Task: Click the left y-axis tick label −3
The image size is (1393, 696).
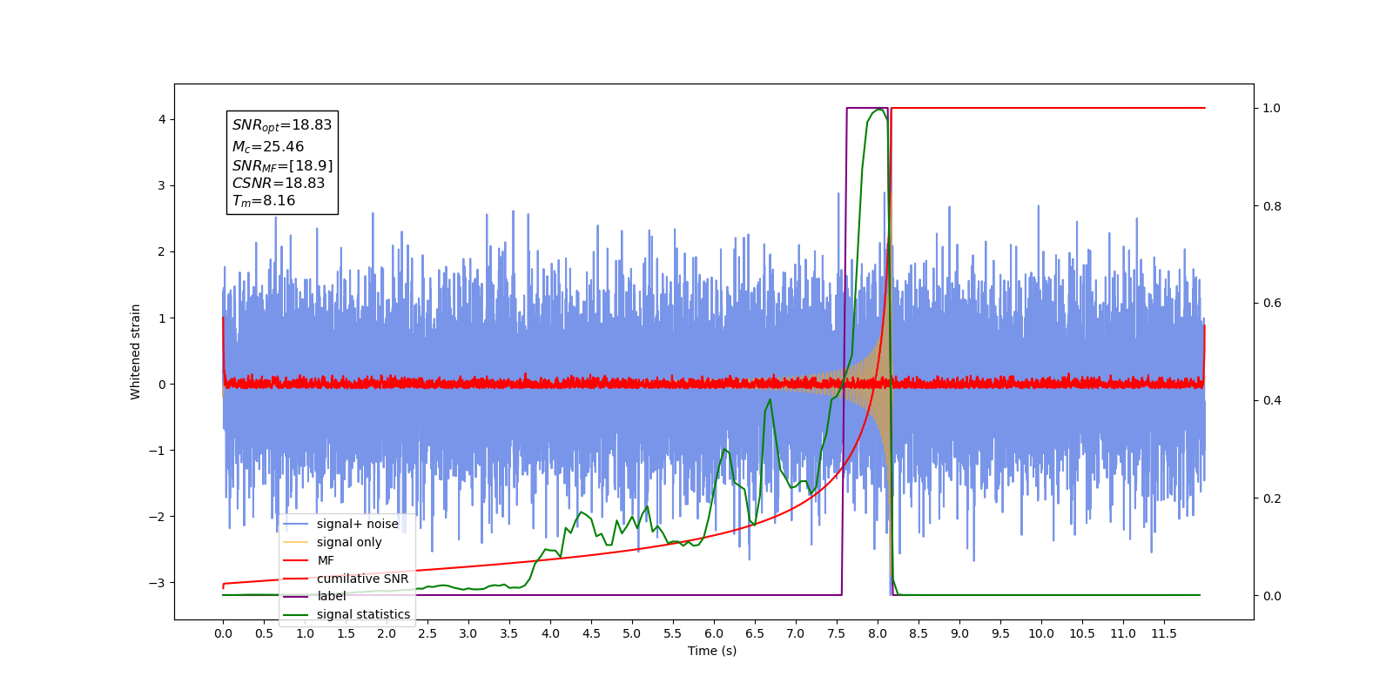Action: [x=158, y=582]
